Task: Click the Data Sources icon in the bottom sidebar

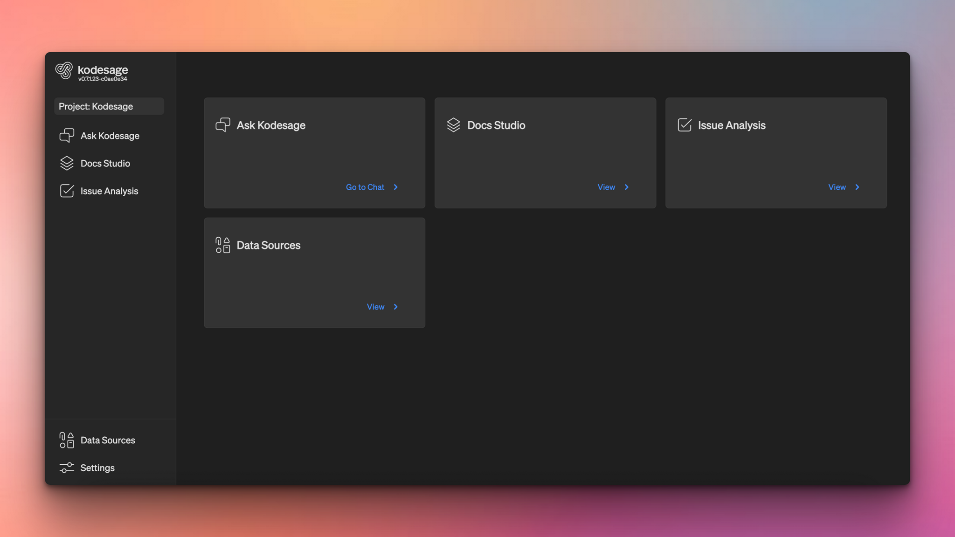Action: (66, 440)
